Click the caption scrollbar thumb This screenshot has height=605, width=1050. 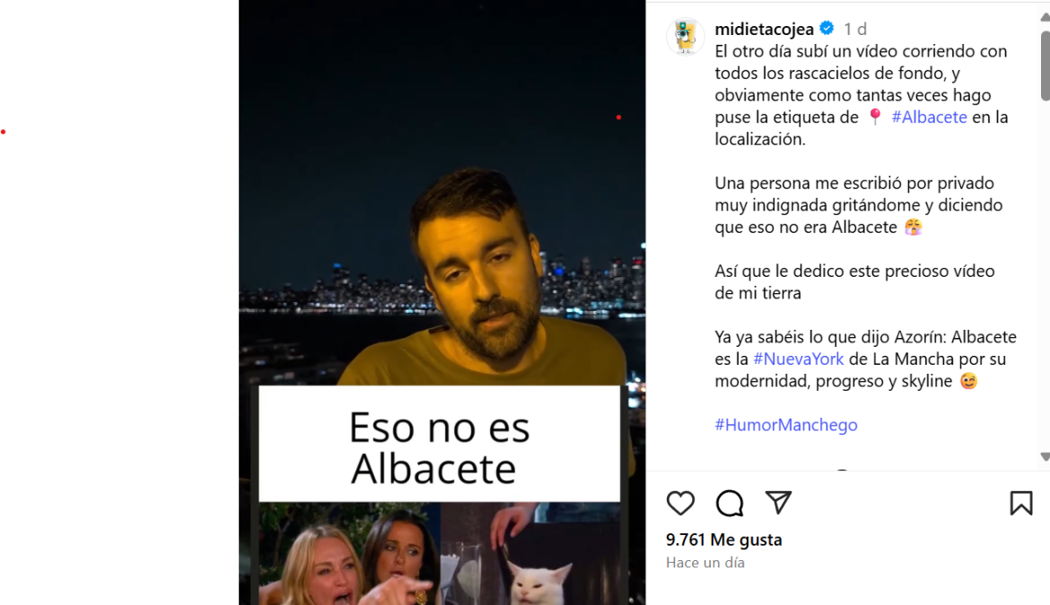1045,65
